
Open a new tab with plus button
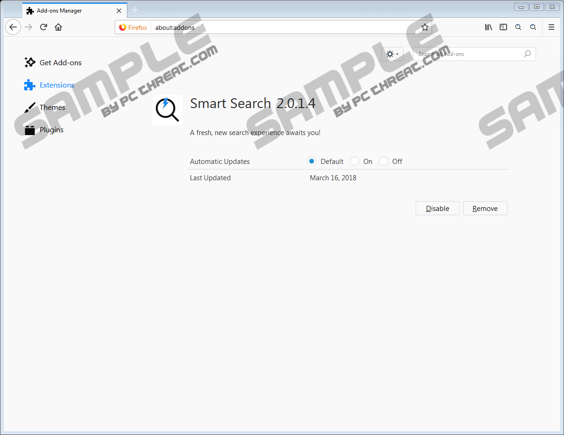click(135, 10)
